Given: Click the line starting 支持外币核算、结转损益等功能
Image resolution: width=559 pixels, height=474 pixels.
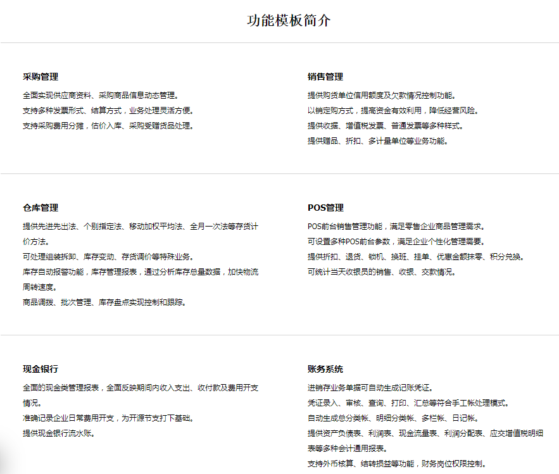Looking at the screenshot, I should 397,464.
